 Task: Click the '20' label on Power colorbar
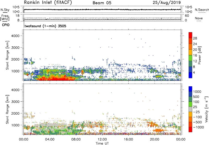(195, 50)
